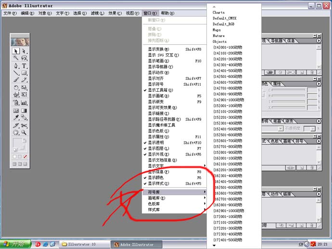Open flyout menu of 笔画/渐变 panel
This screenshot has width=332, height=249.
pyautogui.click(x=319, y=121)
